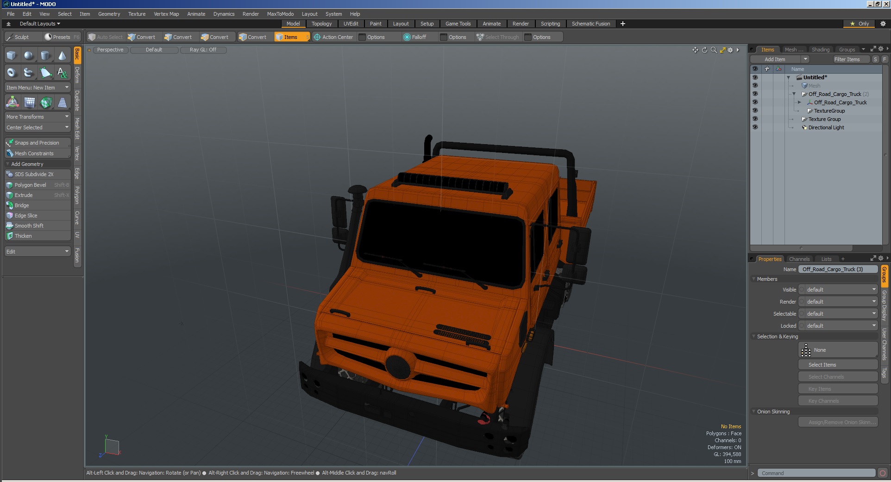The width and height of the screenshot is (891, 482).
Task: Select the Bend grid deform tool
Action: click(x=29, y=102)
